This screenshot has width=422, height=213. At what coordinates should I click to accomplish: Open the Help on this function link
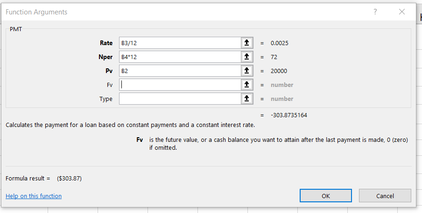point(34,196)
